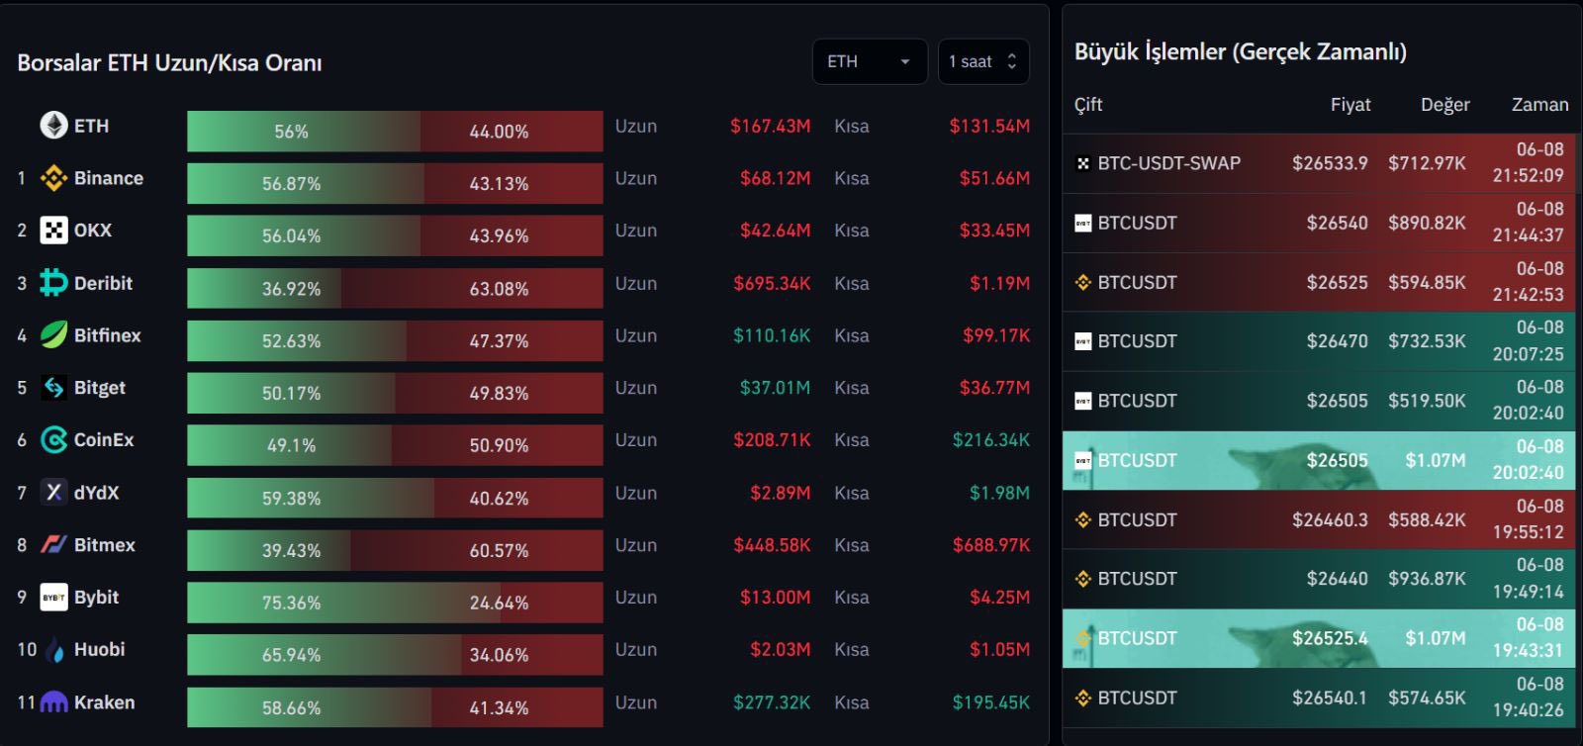Click the dYdX exchange name
Screen dimensions: 1583x746
coord(97,493)
